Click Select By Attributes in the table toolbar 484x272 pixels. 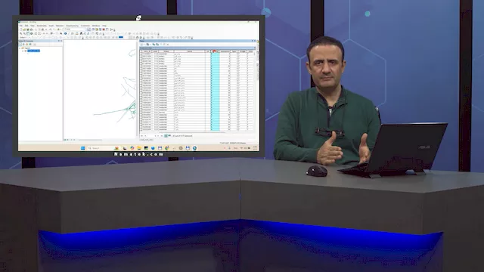click(154, 45)
